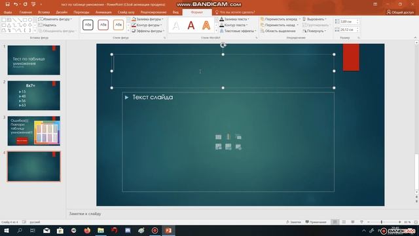Switch to Normal view icon in the status bar
The height and width of the screenshot is (236, 419).
coord(335,222)
